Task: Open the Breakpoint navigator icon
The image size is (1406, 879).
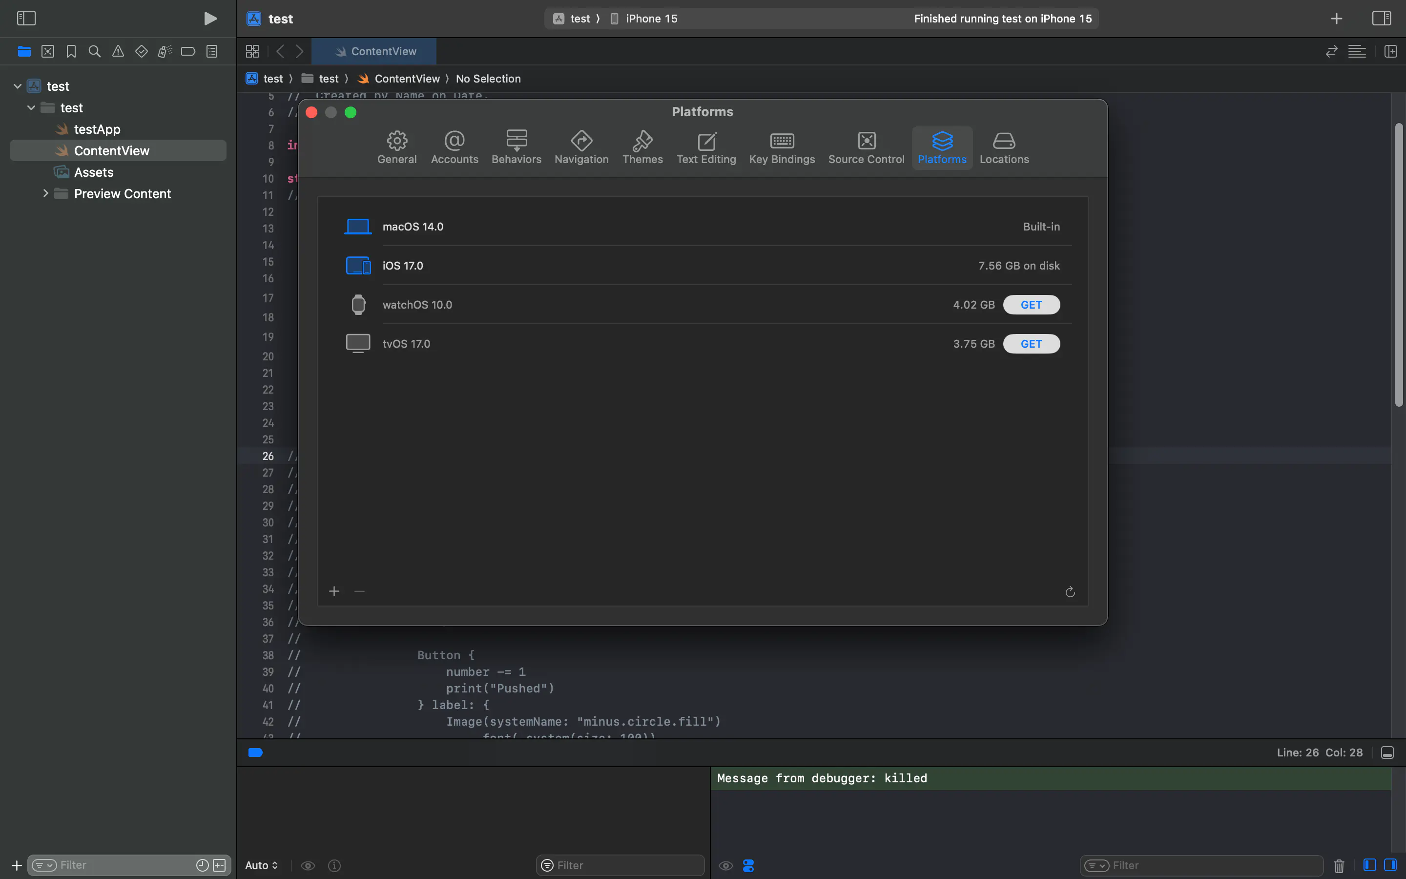Action: [188, 51]
